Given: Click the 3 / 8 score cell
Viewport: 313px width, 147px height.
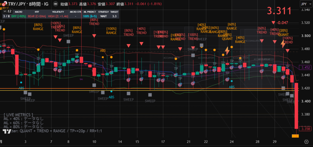Looking at the screenshot, I should [6, 17].
